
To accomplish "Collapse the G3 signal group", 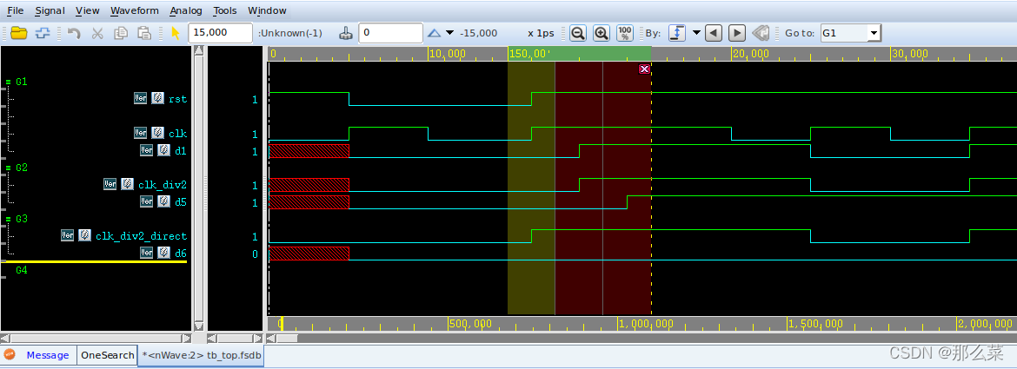I will point(9,219).
